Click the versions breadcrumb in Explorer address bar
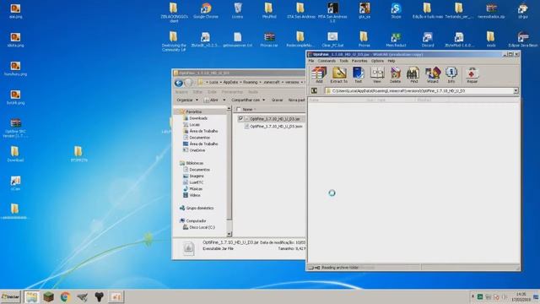Viewport: 540px width, 304px height. coord(292,83)
